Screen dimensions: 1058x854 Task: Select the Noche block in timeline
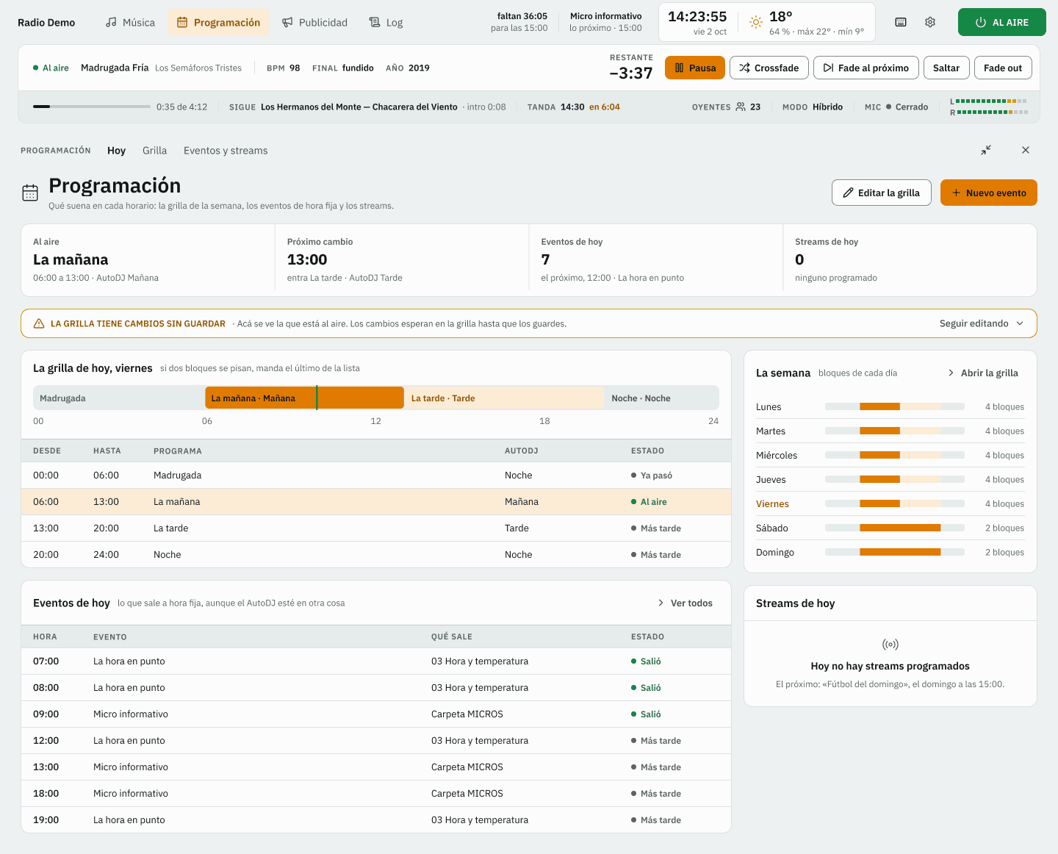click(661, 398)
